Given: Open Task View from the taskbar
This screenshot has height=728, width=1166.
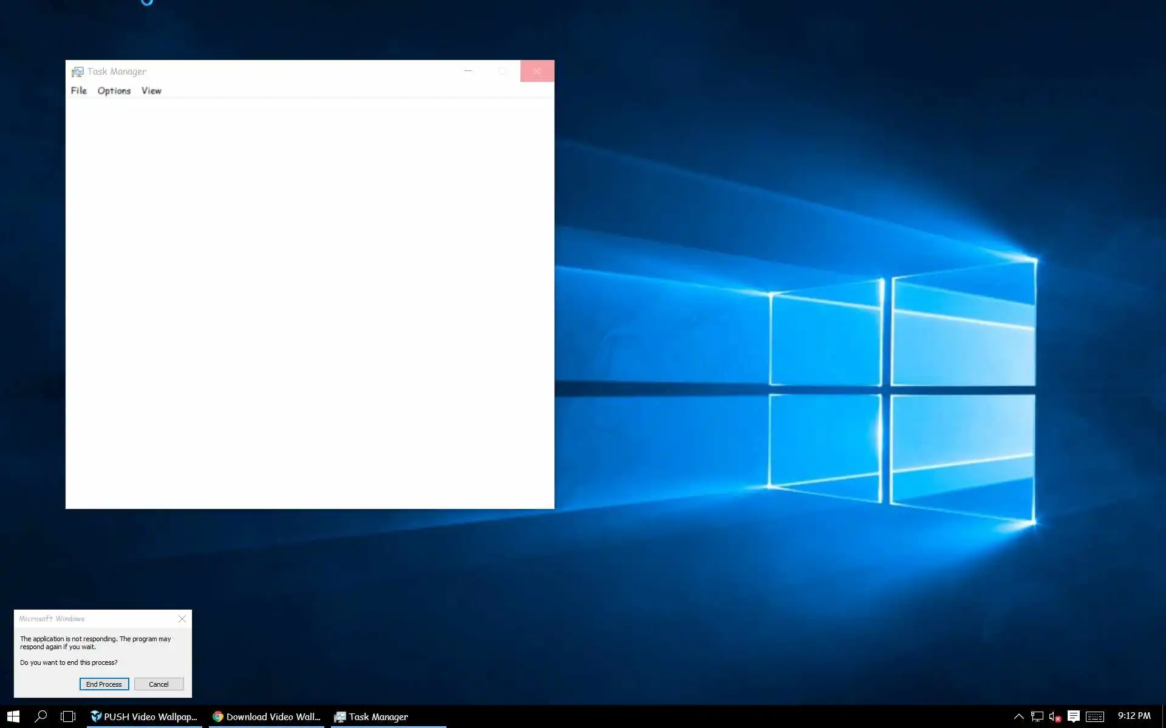Looking at the screenshot, I should point(68,716).
